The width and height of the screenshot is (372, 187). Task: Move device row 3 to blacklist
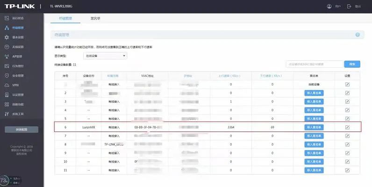click(314, 101)
